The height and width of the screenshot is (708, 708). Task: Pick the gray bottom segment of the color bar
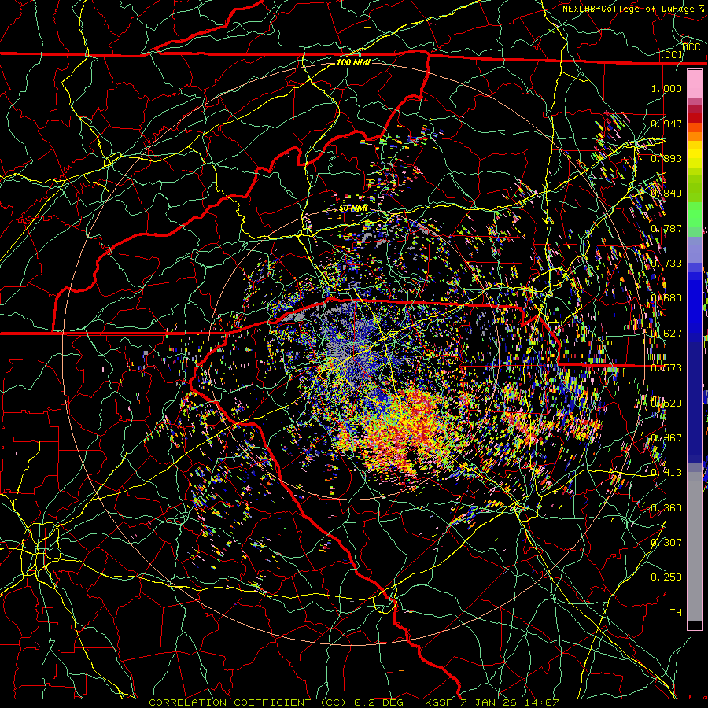(x=695, y=547)
